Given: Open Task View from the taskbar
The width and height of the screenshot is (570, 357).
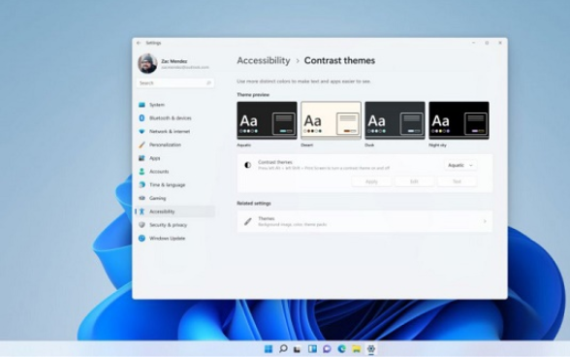Looking at the screenshot, I should (298, 349).
